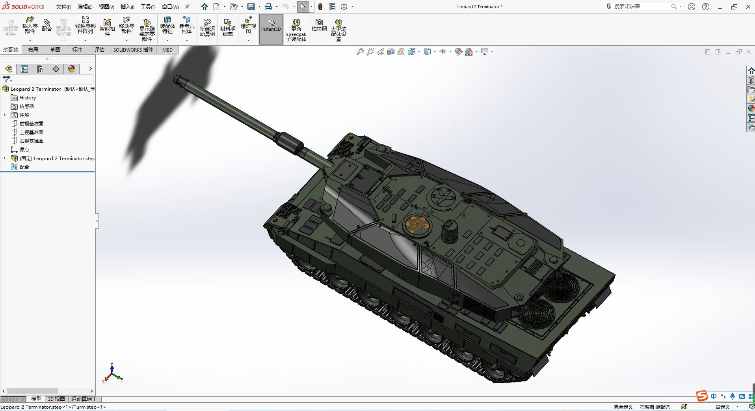The image size is (755, 411).
Task: Open the 文件 menu
Action: tap(63, 7)
